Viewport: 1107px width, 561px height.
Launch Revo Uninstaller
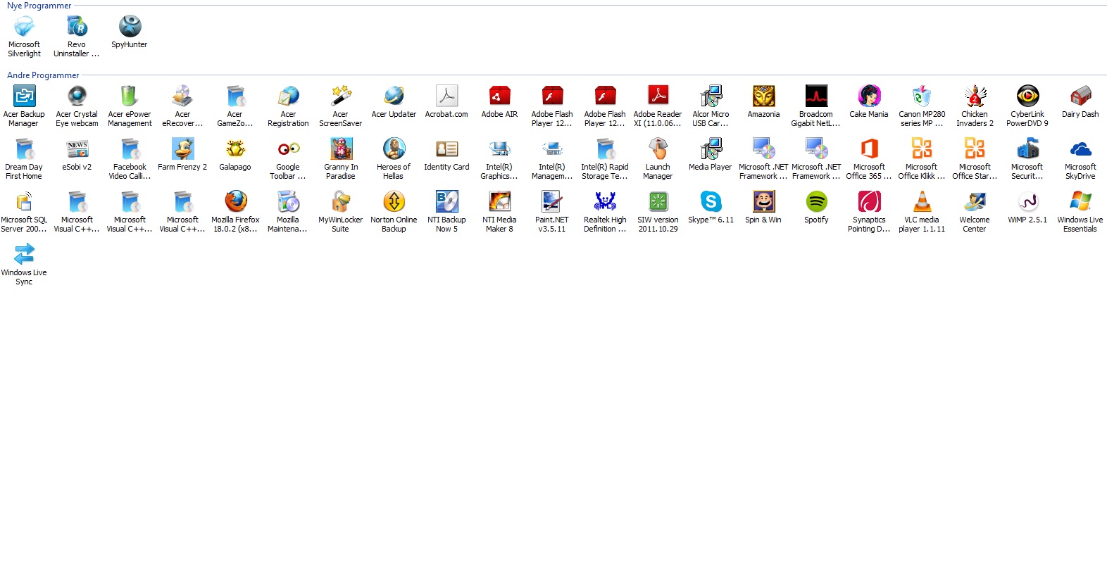tap(77, 27)
